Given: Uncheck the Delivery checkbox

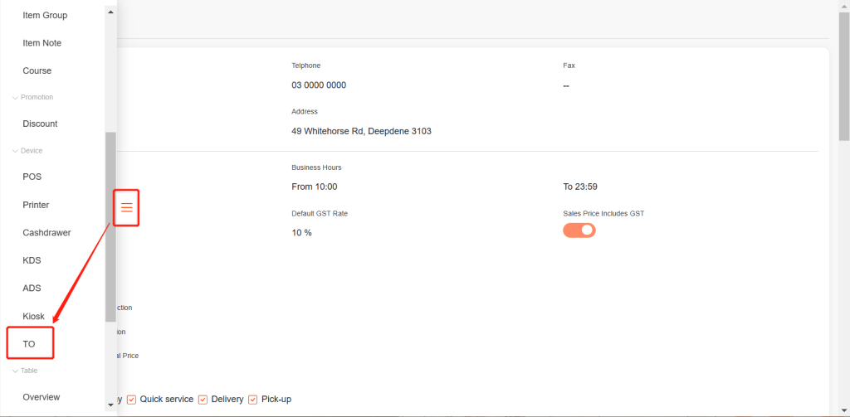Looking at the screenshot, I should point(203,400).
